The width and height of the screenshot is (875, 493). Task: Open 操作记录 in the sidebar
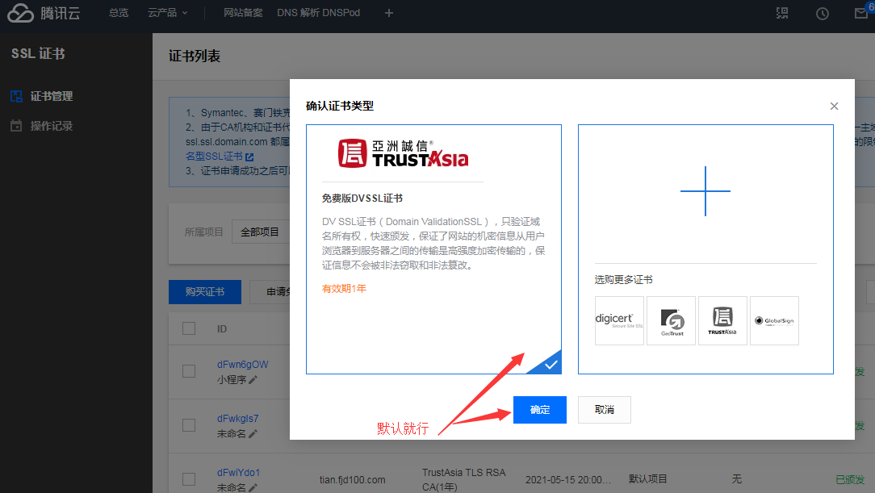click(52, 126)
